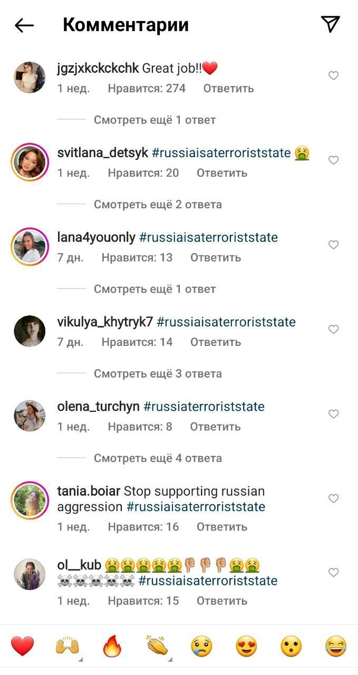
Task: Like the comment by jgzjxkckckchk
Action: (333, 76)
